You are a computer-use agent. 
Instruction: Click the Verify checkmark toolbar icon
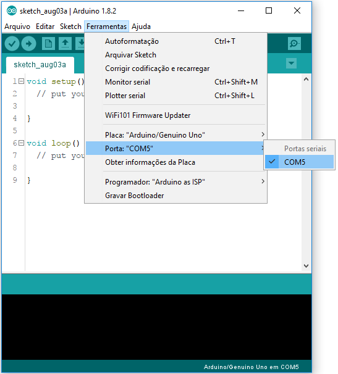coord(12,43)
